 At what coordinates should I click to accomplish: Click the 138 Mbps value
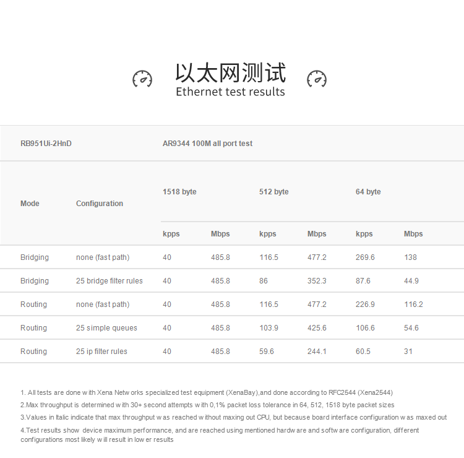point(410,257)
